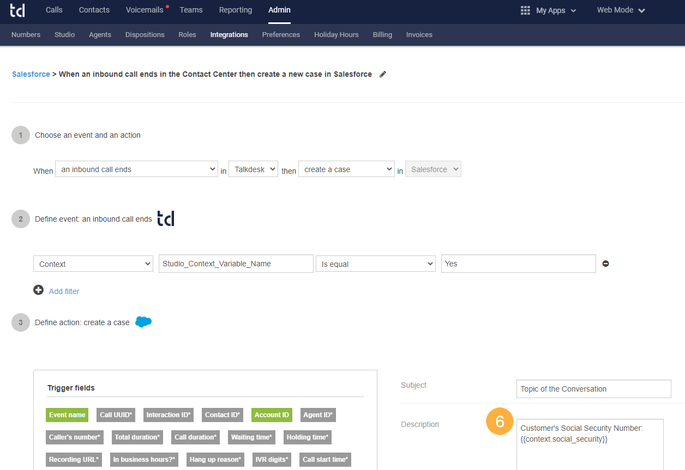Click the Contact ID* trigger field tag
The height and width of the screenshot is (470, 685).
pyautogui.click(x=223, y=415)
